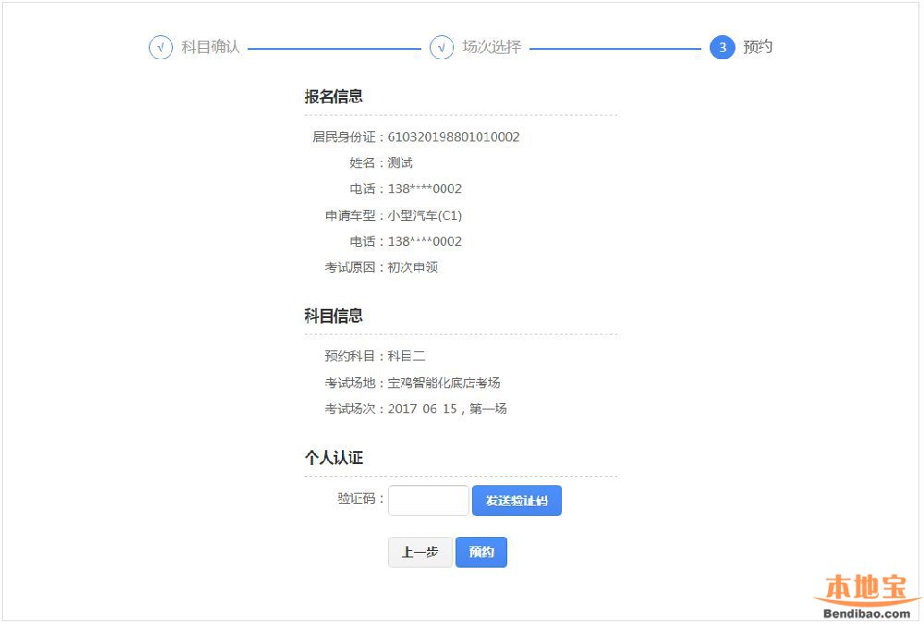The image size is (924, 624).
Task: Select the 场次选择 step label
Action: point(492,46)
